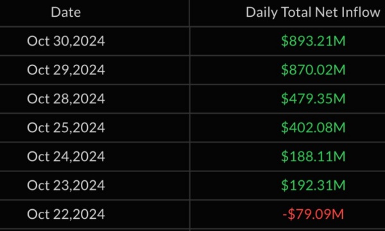This screenshot has width=385, height=231.
Task: Click the dollar sign in $893.21M
Action: point(285,41)
